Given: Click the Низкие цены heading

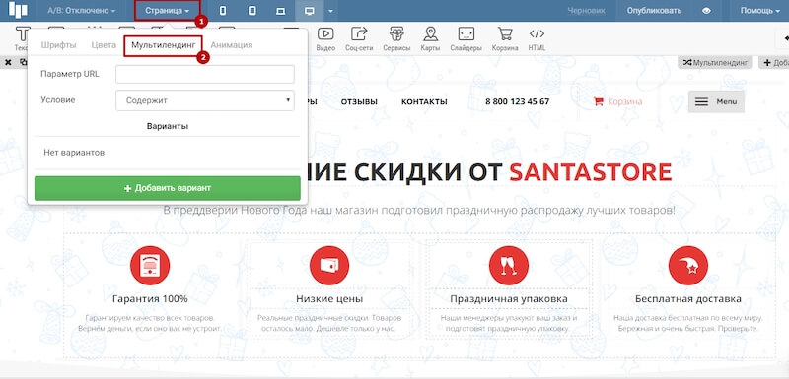Looking at the screenshot, I should (x=329, y=299).
